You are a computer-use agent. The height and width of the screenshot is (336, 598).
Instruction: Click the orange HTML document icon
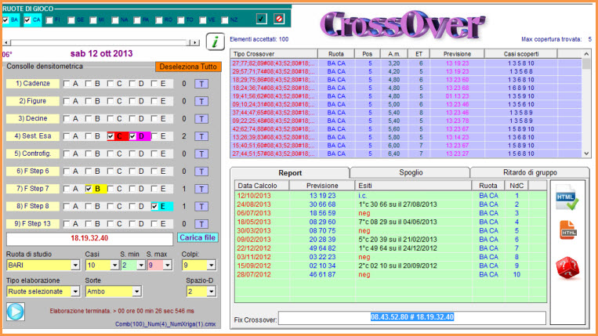point(568,230)
